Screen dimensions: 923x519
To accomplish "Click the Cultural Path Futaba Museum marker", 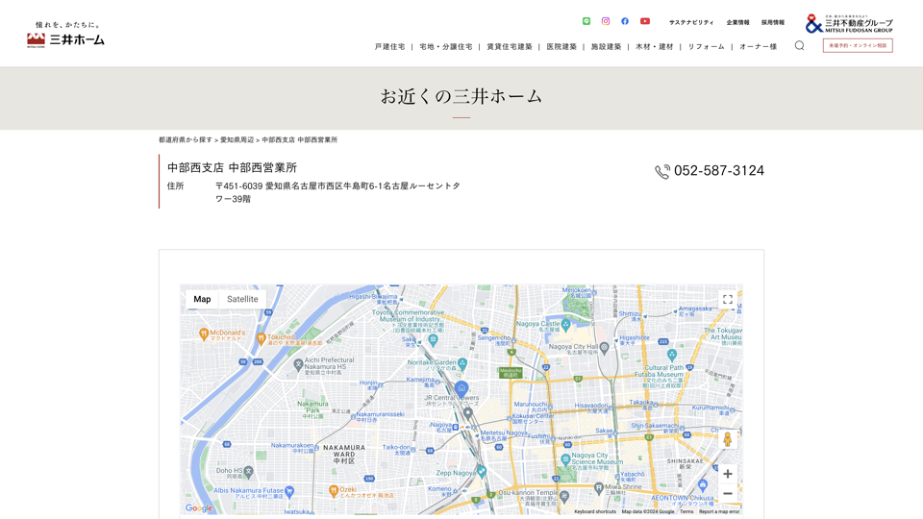I will [x=672, y=355].
